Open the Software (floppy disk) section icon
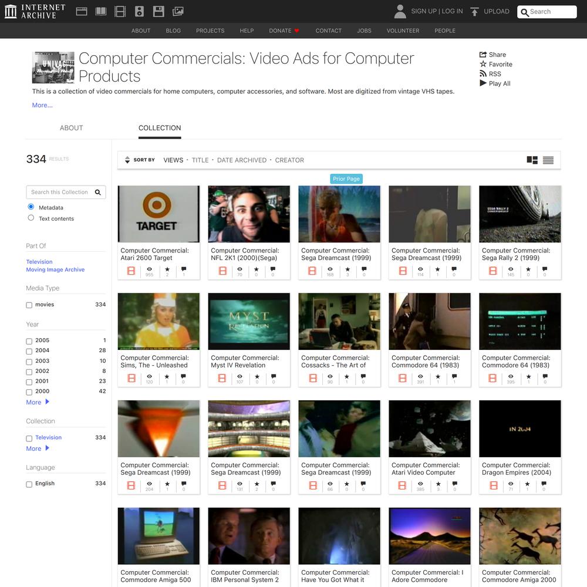Viewport: 587px width, 587px height. point(158,11)
